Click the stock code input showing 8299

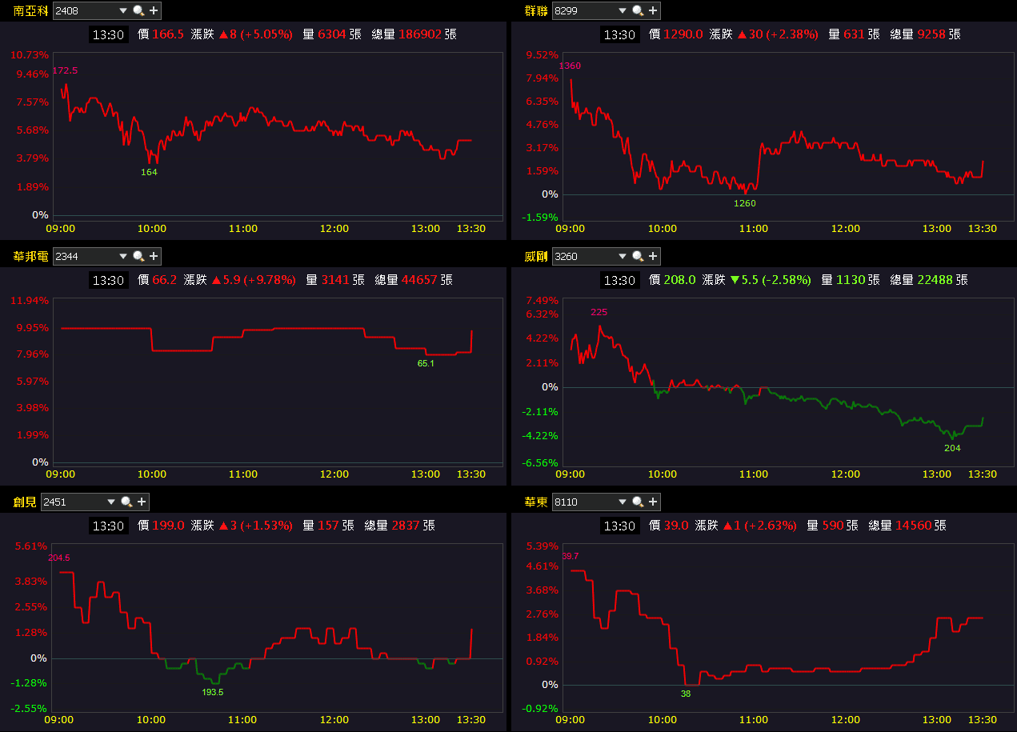pyautogui.click(x=583, y=11)
